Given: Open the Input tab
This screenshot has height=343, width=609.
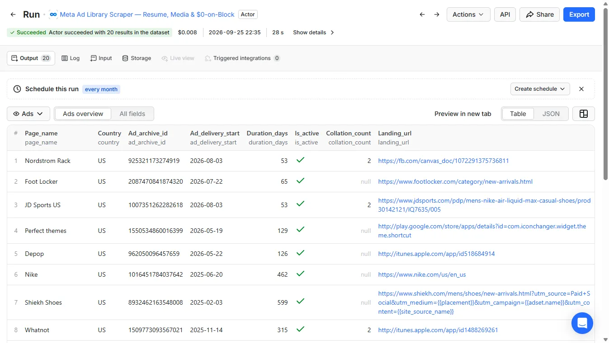Looking at the screenshot, I should click(x=101, y=58).
